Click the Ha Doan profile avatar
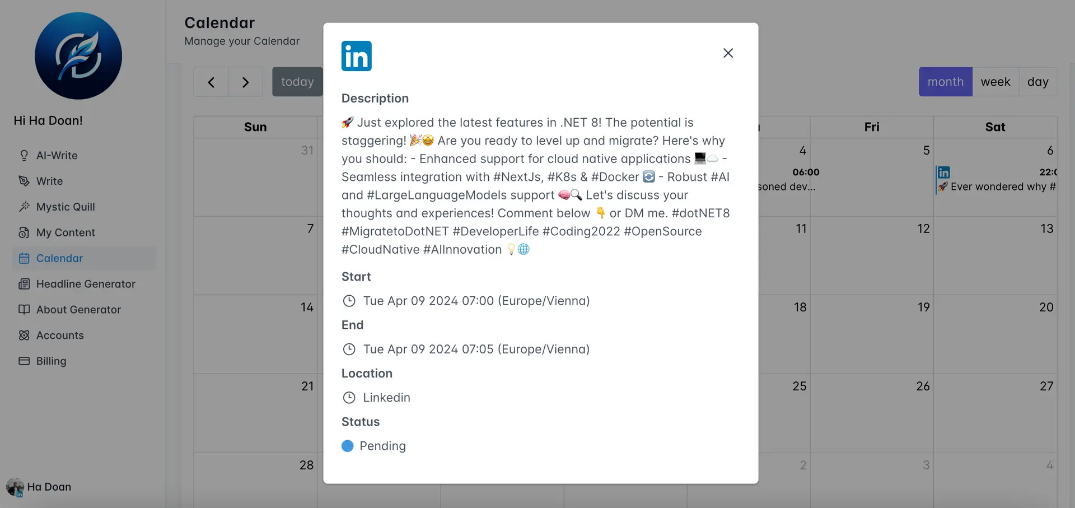1075x508 pixels. [x=15, y=487]
